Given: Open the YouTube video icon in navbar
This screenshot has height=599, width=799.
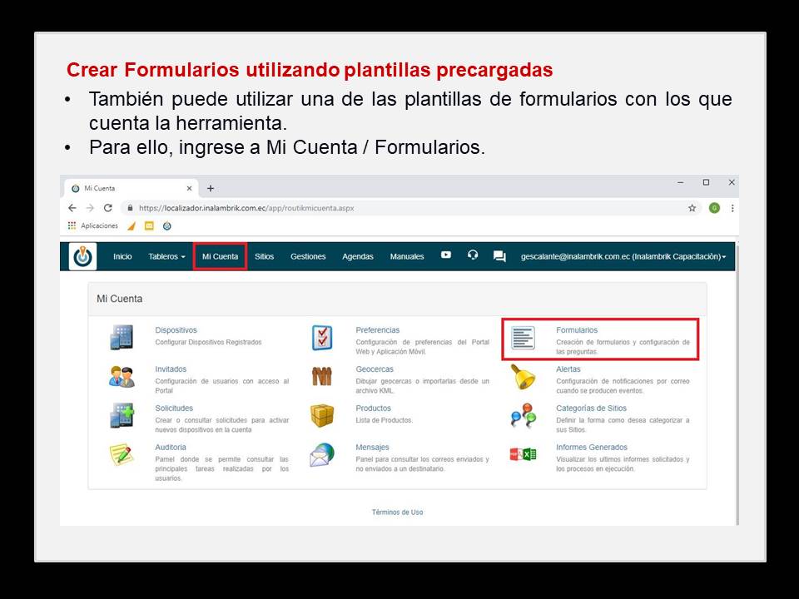Looking at the screenshot, I should pos(446,255).
